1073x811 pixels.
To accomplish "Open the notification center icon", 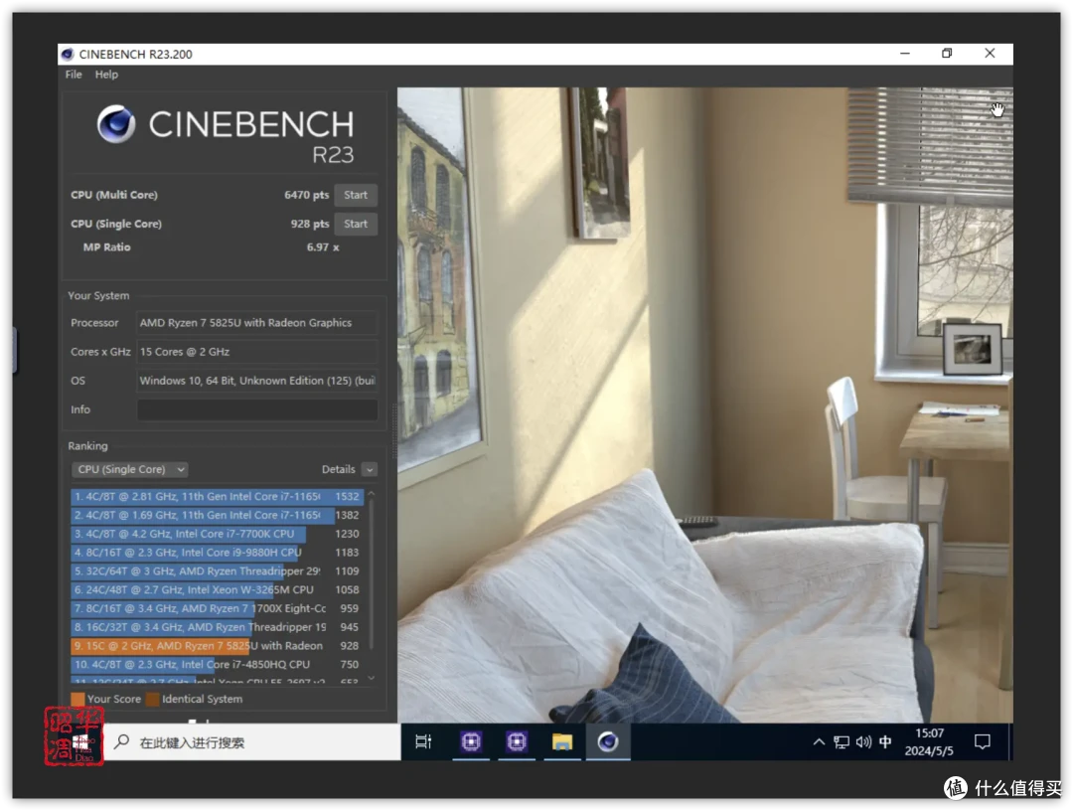I will point(982,741).
